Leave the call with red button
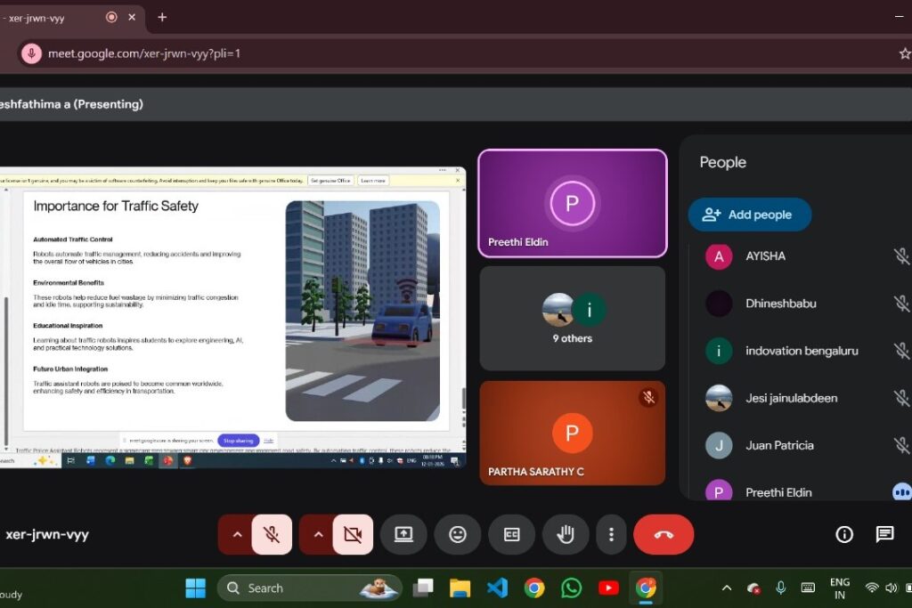This screenshot has width=912, height=608. tap(664, 534)
